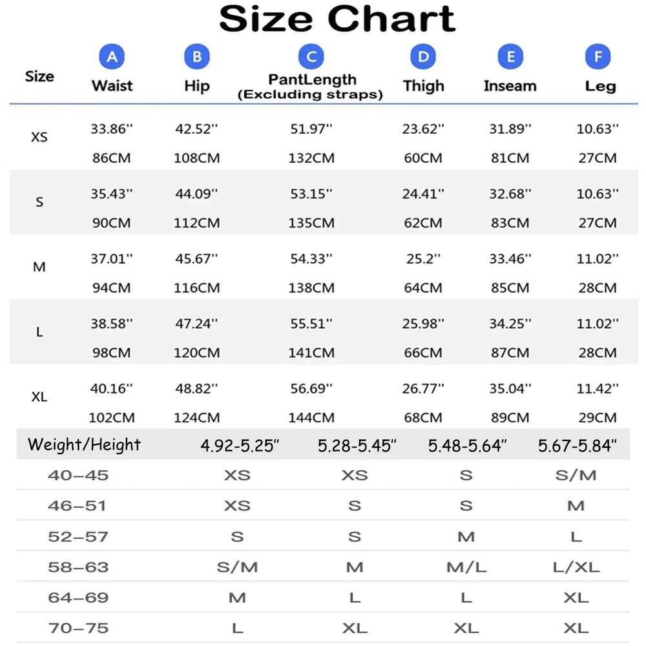Click the 144CM pant length cell

pos(311,418)
